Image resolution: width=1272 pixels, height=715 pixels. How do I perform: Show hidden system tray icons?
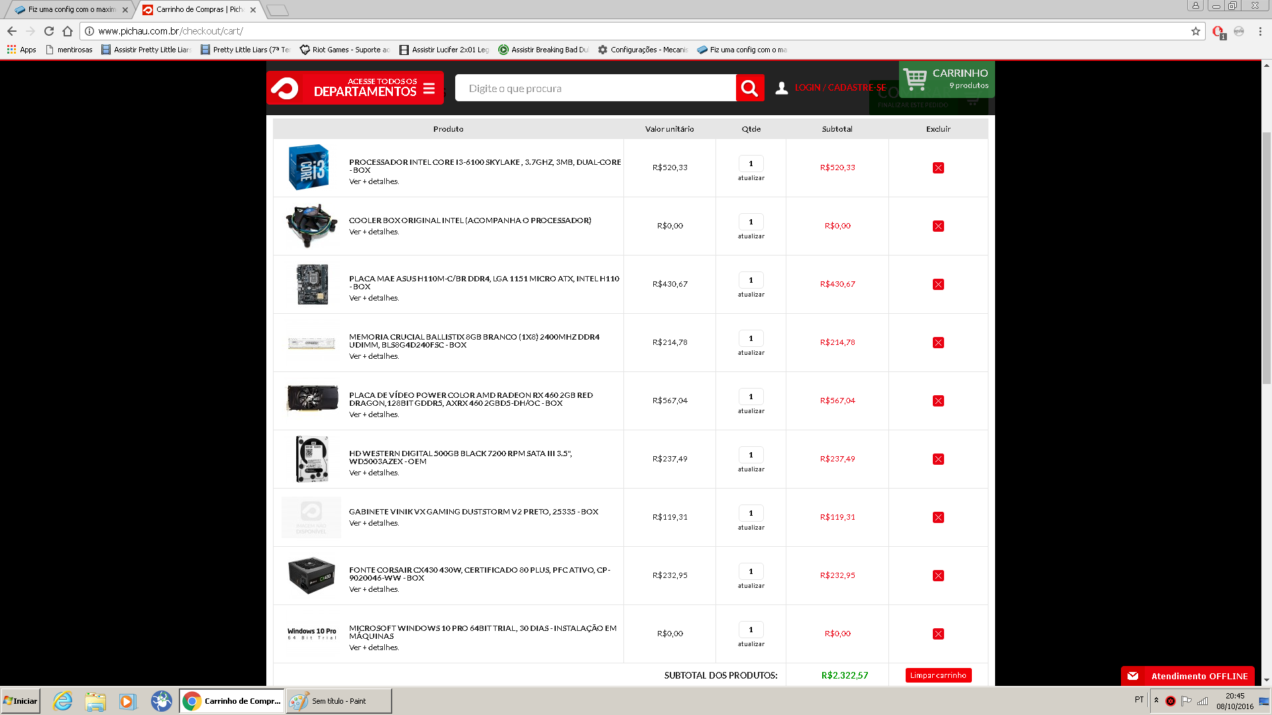1156,700
